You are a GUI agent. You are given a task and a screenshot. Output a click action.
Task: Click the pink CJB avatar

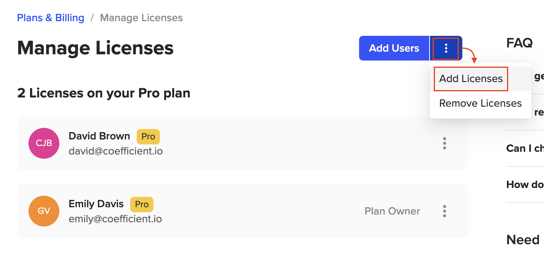click(44, 143)
